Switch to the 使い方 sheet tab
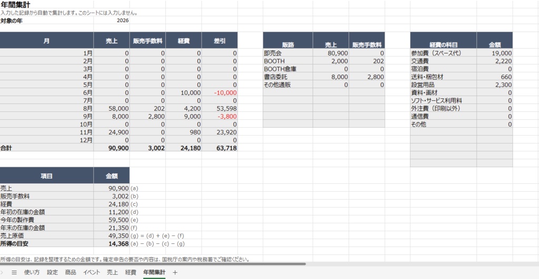Viewport: 539px width, 279px height. click(x=32, y=273)
